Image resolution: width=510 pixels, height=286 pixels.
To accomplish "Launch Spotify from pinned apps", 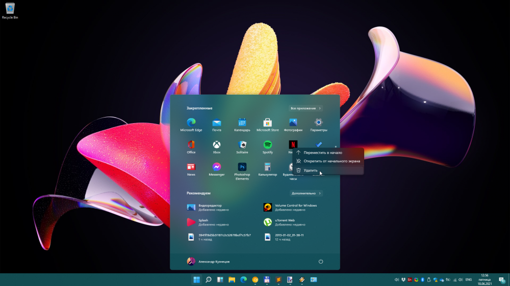I will click(268, 145).
